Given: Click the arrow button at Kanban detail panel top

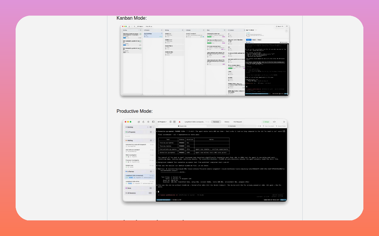Looking at the screenshot, I should pos(286,30).
